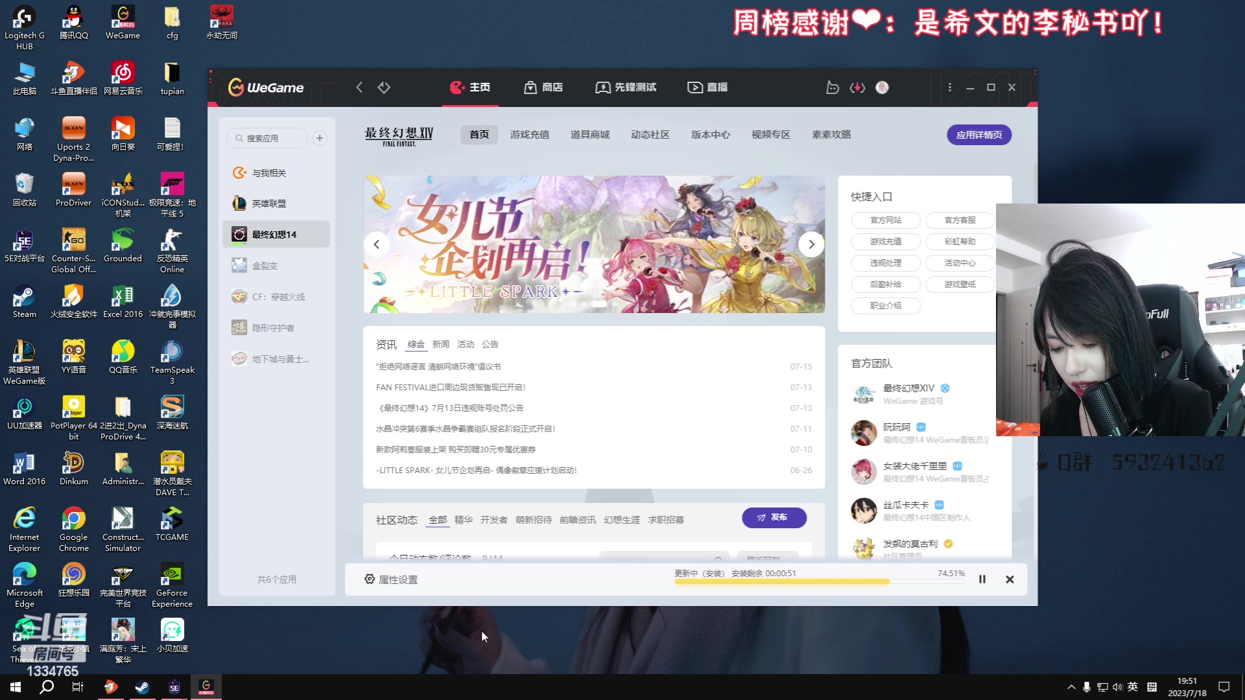The image size is (1245, 700).
Task: Pause the update installation
Action: (x=982, y=579)
